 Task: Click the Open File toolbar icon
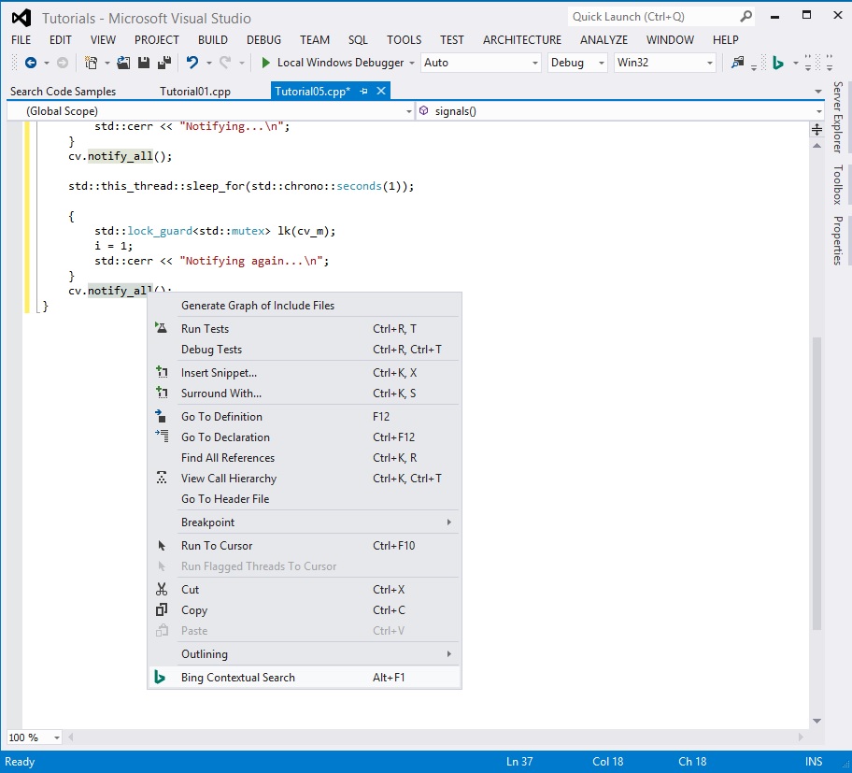(123, 63)
